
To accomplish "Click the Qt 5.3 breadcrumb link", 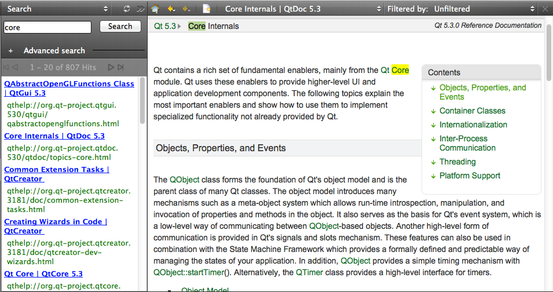I will [164, 26].
